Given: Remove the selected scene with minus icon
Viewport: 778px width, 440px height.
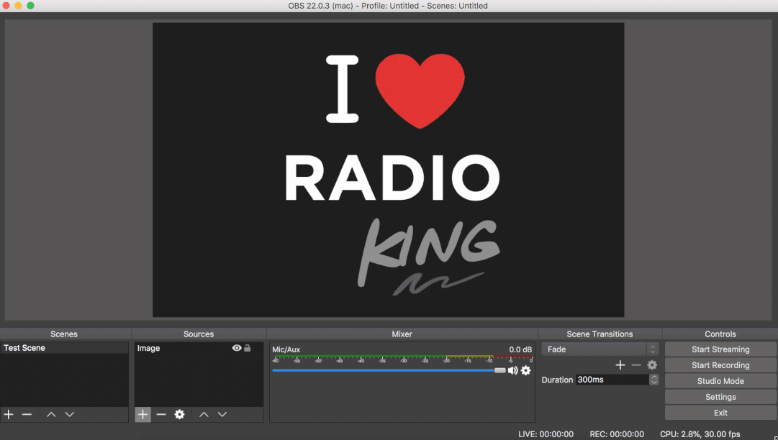Looking at the screenshot, I should (x=27, y=414).
